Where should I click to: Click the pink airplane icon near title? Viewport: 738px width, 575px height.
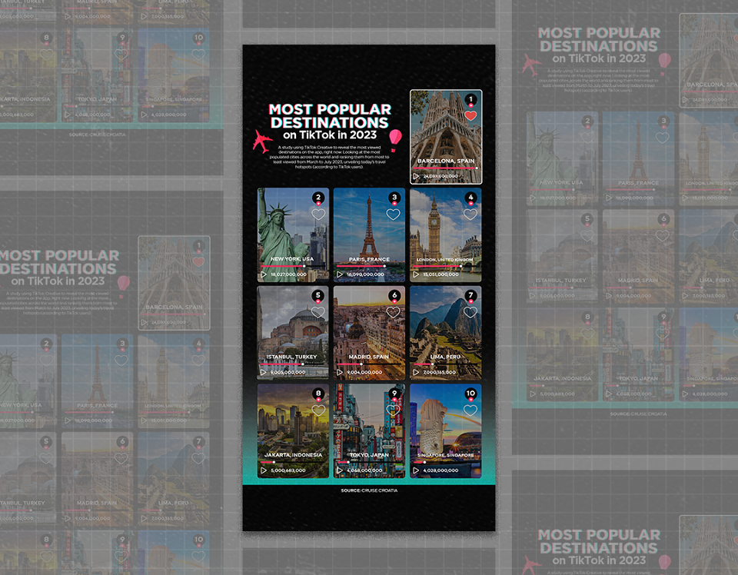click(x=262, y=141)
